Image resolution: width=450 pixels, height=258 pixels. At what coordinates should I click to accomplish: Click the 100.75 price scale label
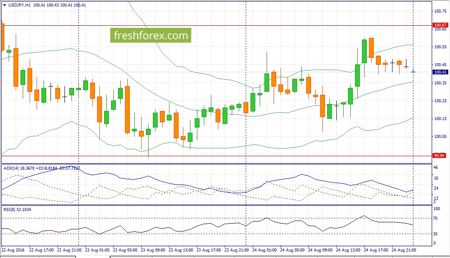point(440,11)
